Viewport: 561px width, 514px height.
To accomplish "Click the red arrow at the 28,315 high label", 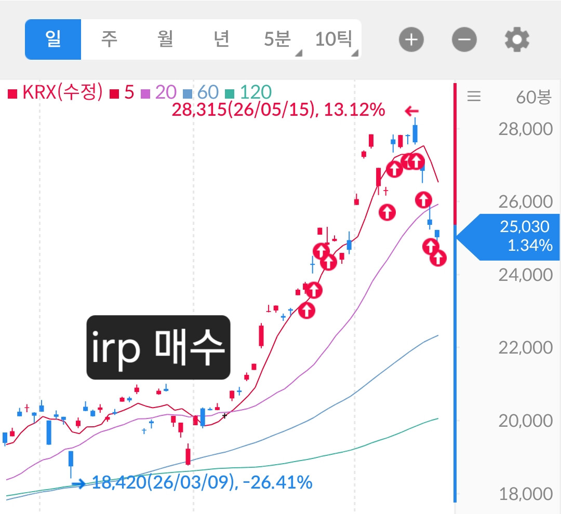I will click(x=411, y=111).
